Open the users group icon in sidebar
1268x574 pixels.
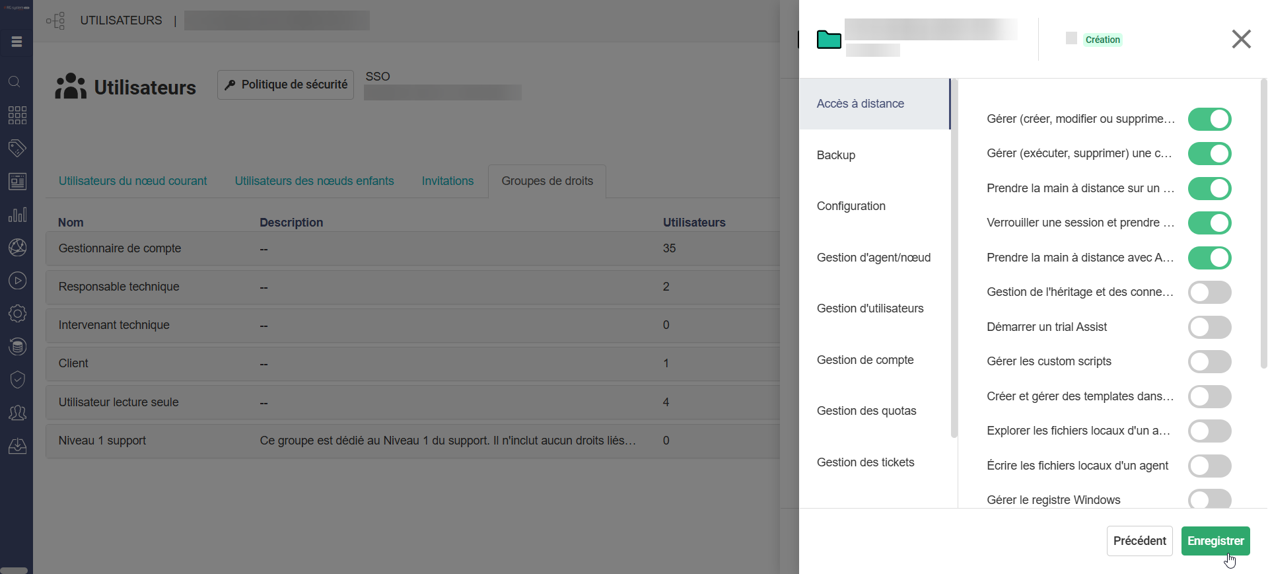(17, 413)
